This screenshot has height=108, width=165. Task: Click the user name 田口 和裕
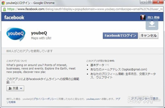click(x=153, y=17)
